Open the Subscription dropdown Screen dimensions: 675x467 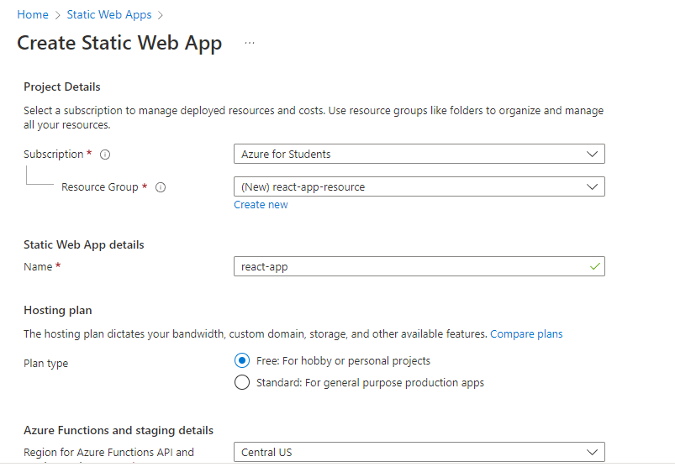(x=419, y=155)
